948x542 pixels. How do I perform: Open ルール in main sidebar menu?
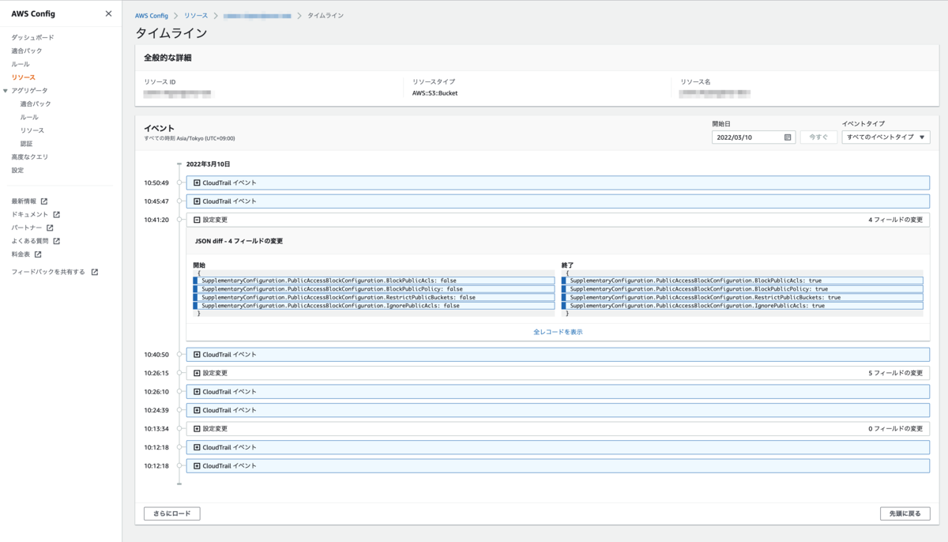[x=21, y=64]
